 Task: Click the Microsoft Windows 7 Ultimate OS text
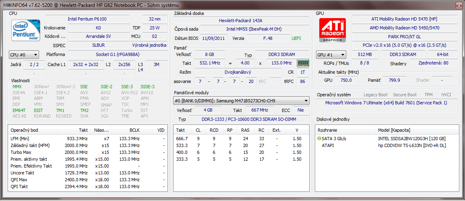tap(386, 103)
